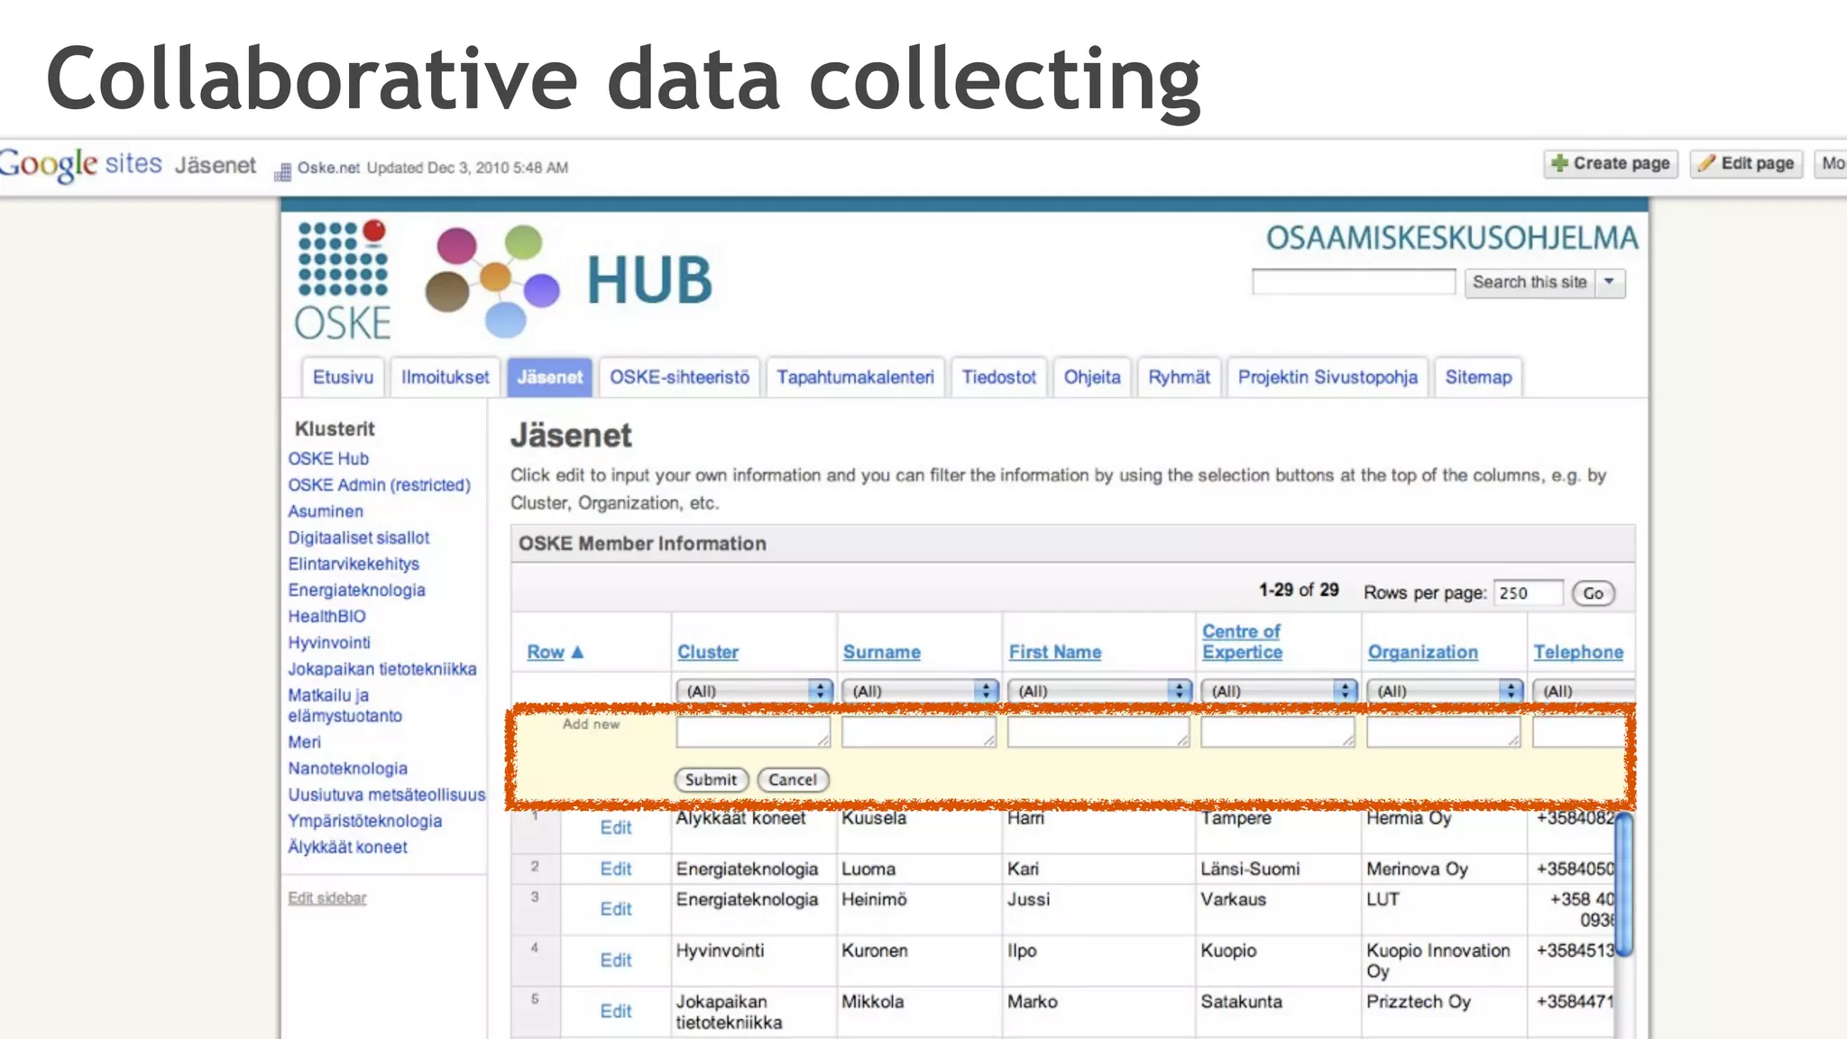Open the HealthBIO sidebar link
The width and height of the screenshot is (1847, 1039).
point(326,616)
